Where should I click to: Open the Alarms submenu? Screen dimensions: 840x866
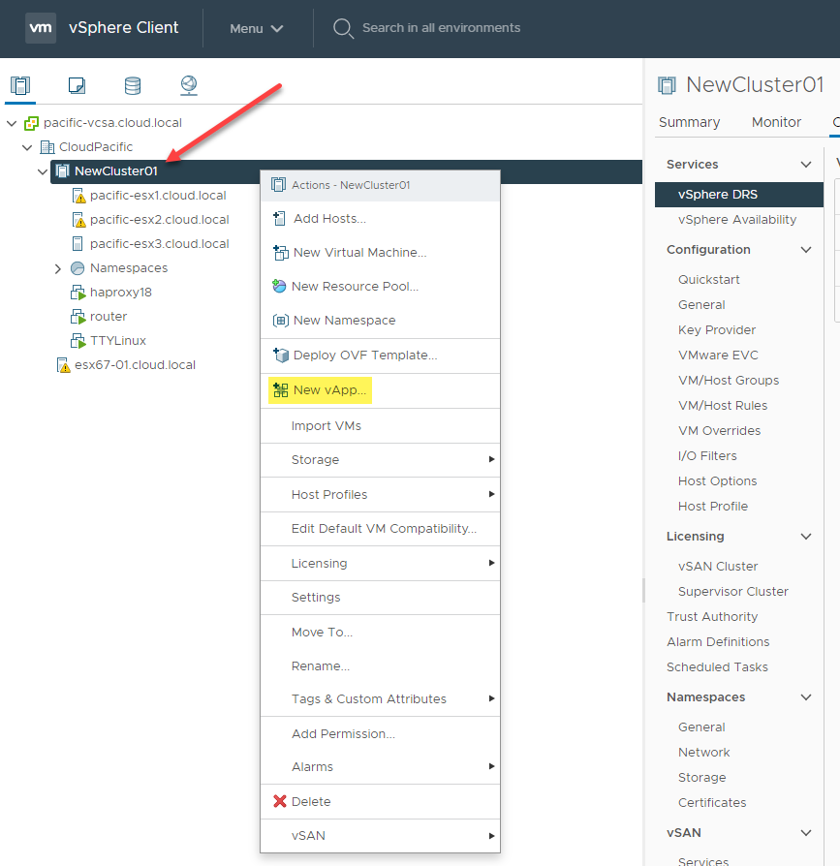coord(380,766)
